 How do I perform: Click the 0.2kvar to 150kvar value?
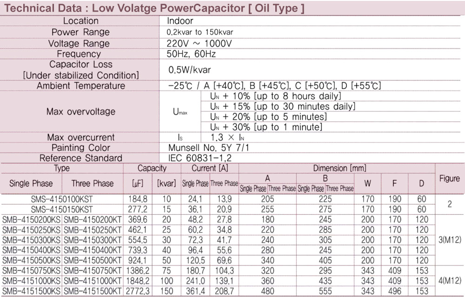(200, 32)
